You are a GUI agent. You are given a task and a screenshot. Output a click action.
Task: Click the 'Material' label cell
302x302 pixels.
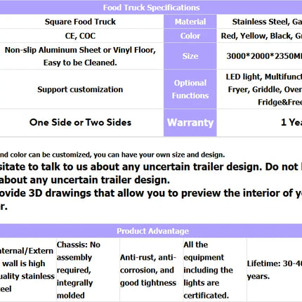[190, 22]
